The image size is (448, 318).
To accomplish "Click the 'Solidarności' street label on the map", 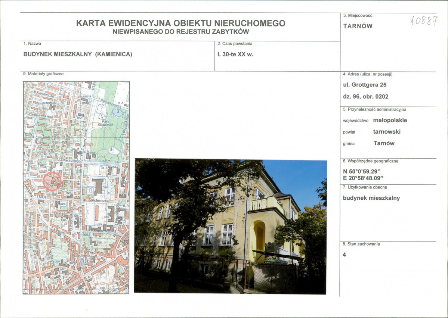I will (x=99, y=200).
